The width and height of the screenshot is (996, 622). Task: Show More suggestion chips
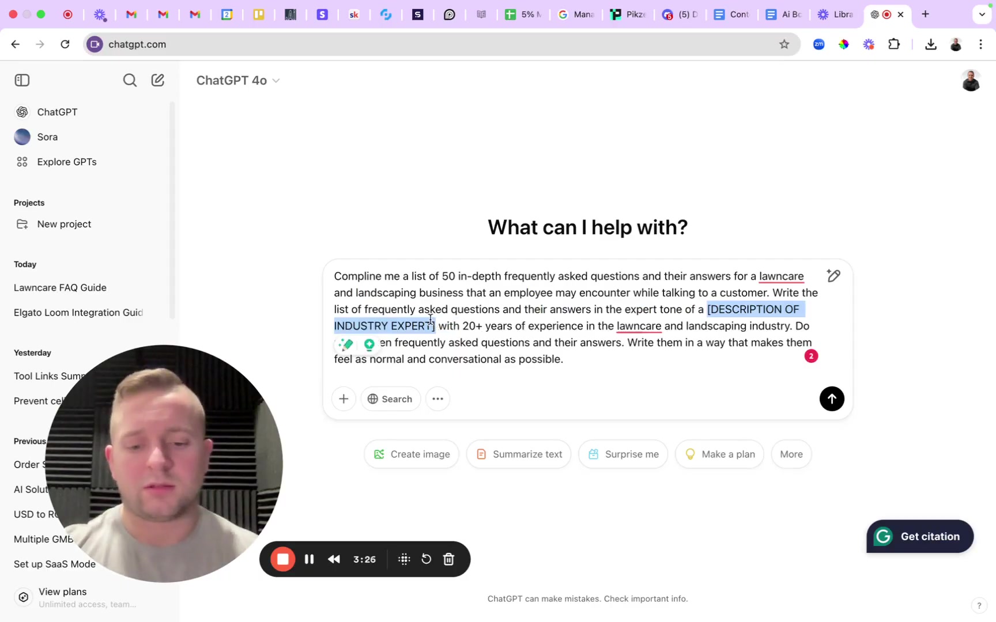click(791, 454)
